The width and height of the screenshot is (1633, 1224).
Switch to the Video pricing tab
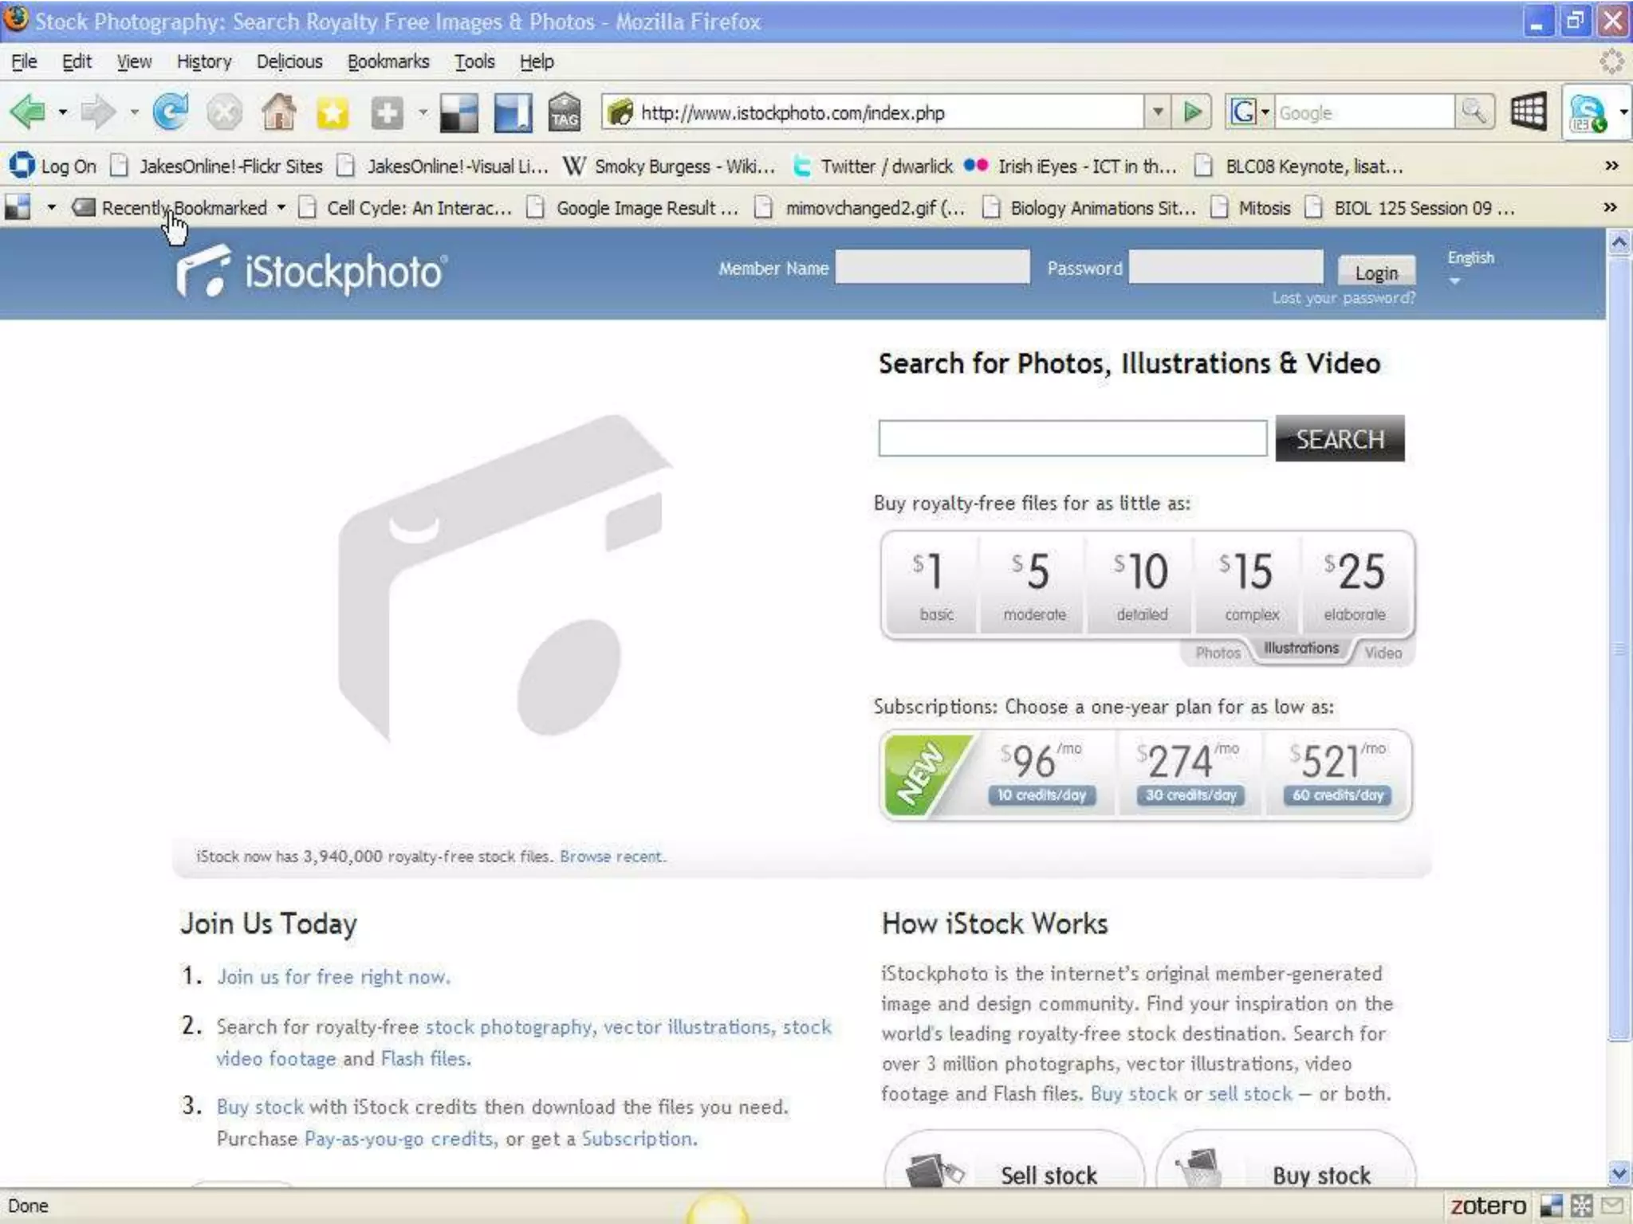(x=1383, y=653)
